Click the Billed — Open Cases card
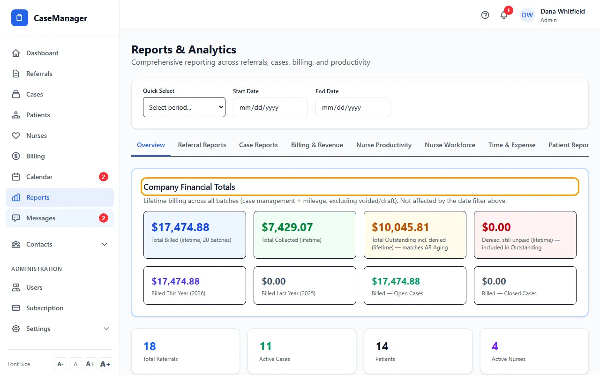This screenshot has height=375, width=600. click(415, 285)
